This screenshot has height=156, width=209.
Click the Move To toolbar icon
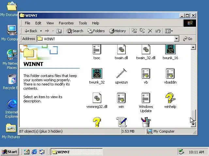(135, 31)
